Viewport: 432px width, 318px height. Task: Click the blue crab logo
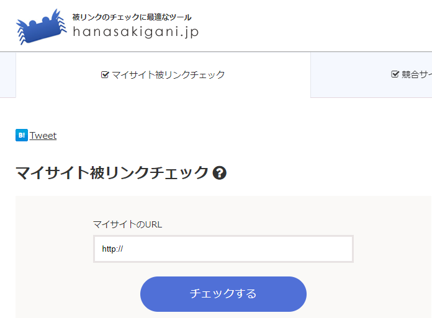[41, 27]
